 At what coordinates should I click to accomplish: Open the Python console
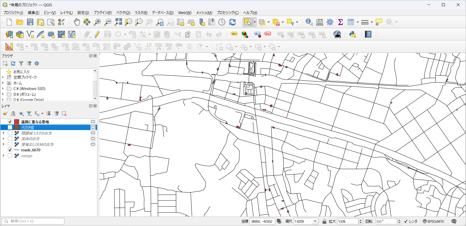click(x=353, y=34)
